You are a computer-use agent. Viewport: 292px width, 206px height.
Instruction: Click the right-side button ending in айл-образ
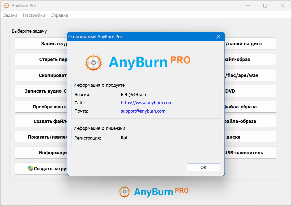[x=250, y=59]
